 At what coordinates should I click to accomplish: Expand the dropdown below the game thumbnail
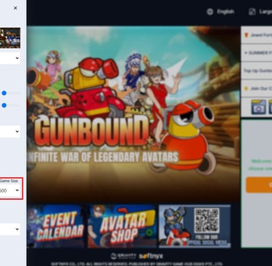[10, 58]
